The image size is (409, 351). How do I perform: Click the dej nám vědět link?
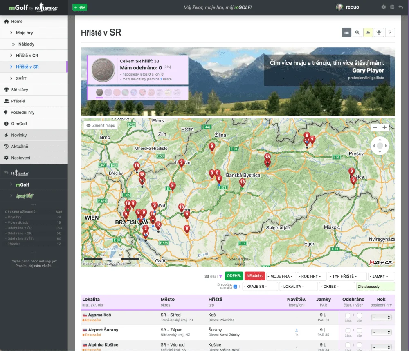(40, 266)
